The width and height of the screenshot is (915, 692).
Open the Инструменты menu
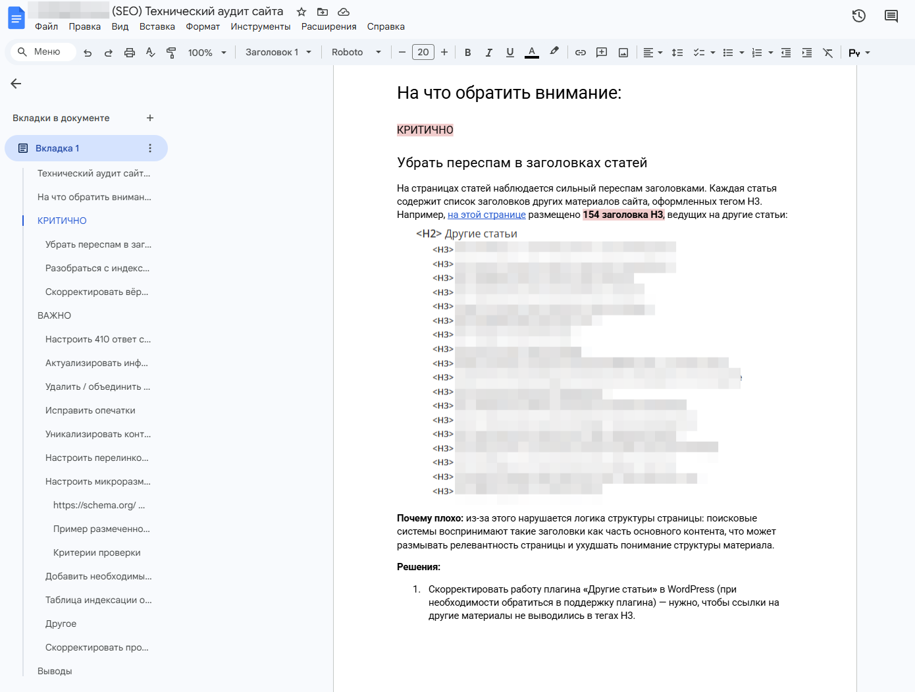coord(260,27)
